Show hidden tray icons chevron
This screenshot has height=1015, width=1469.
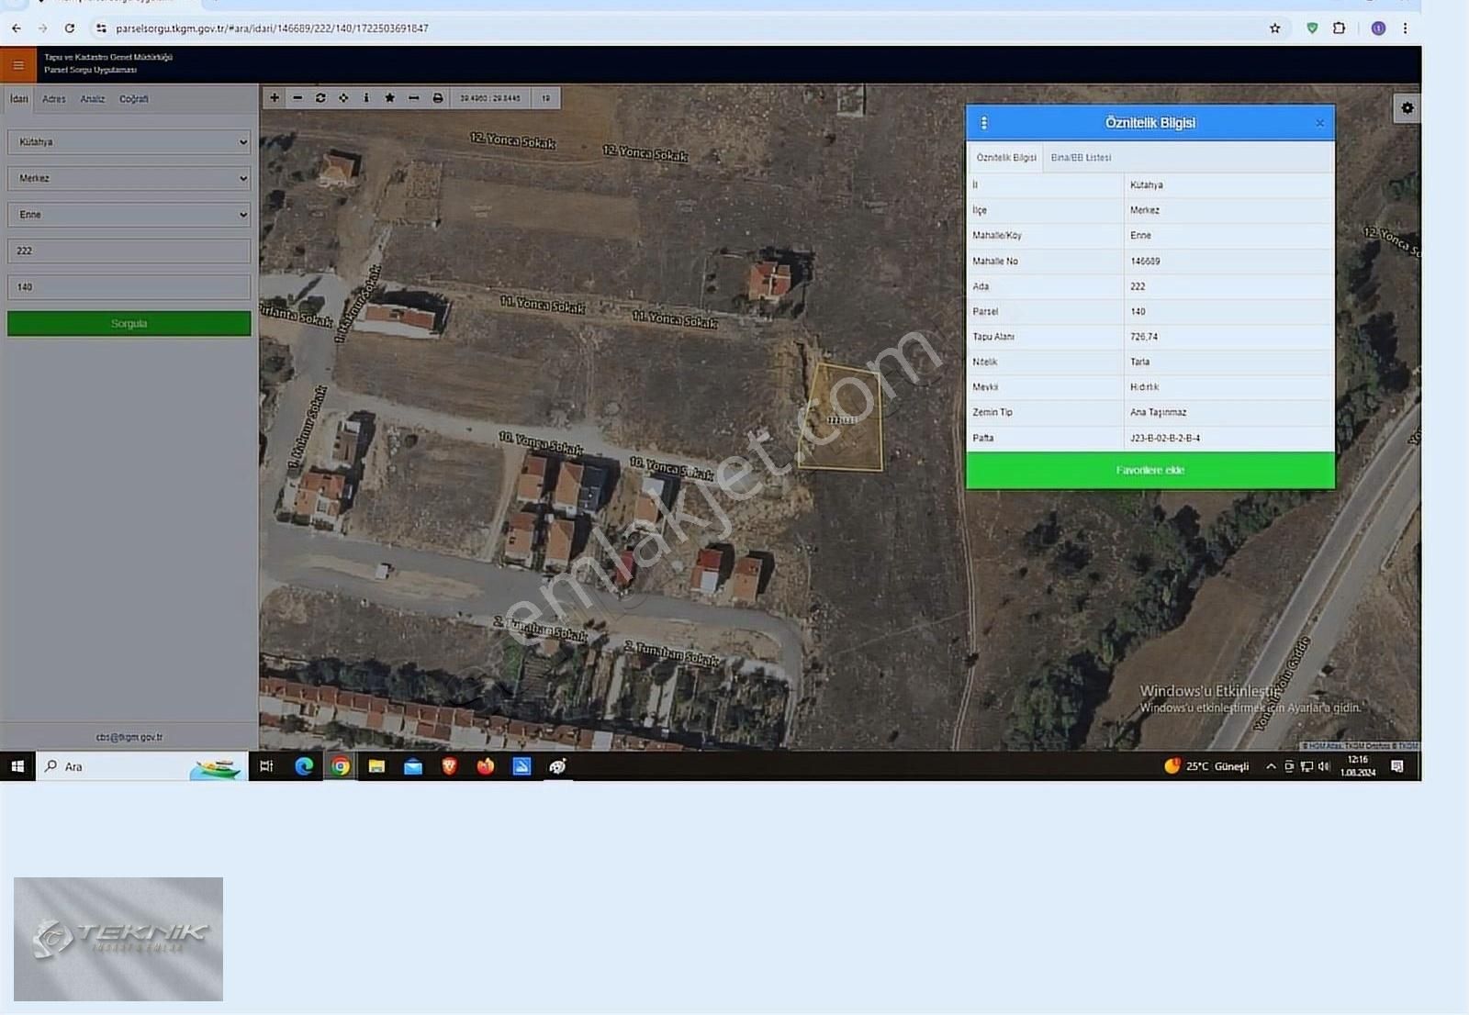pyautogui.click(x=1271, y=766)
